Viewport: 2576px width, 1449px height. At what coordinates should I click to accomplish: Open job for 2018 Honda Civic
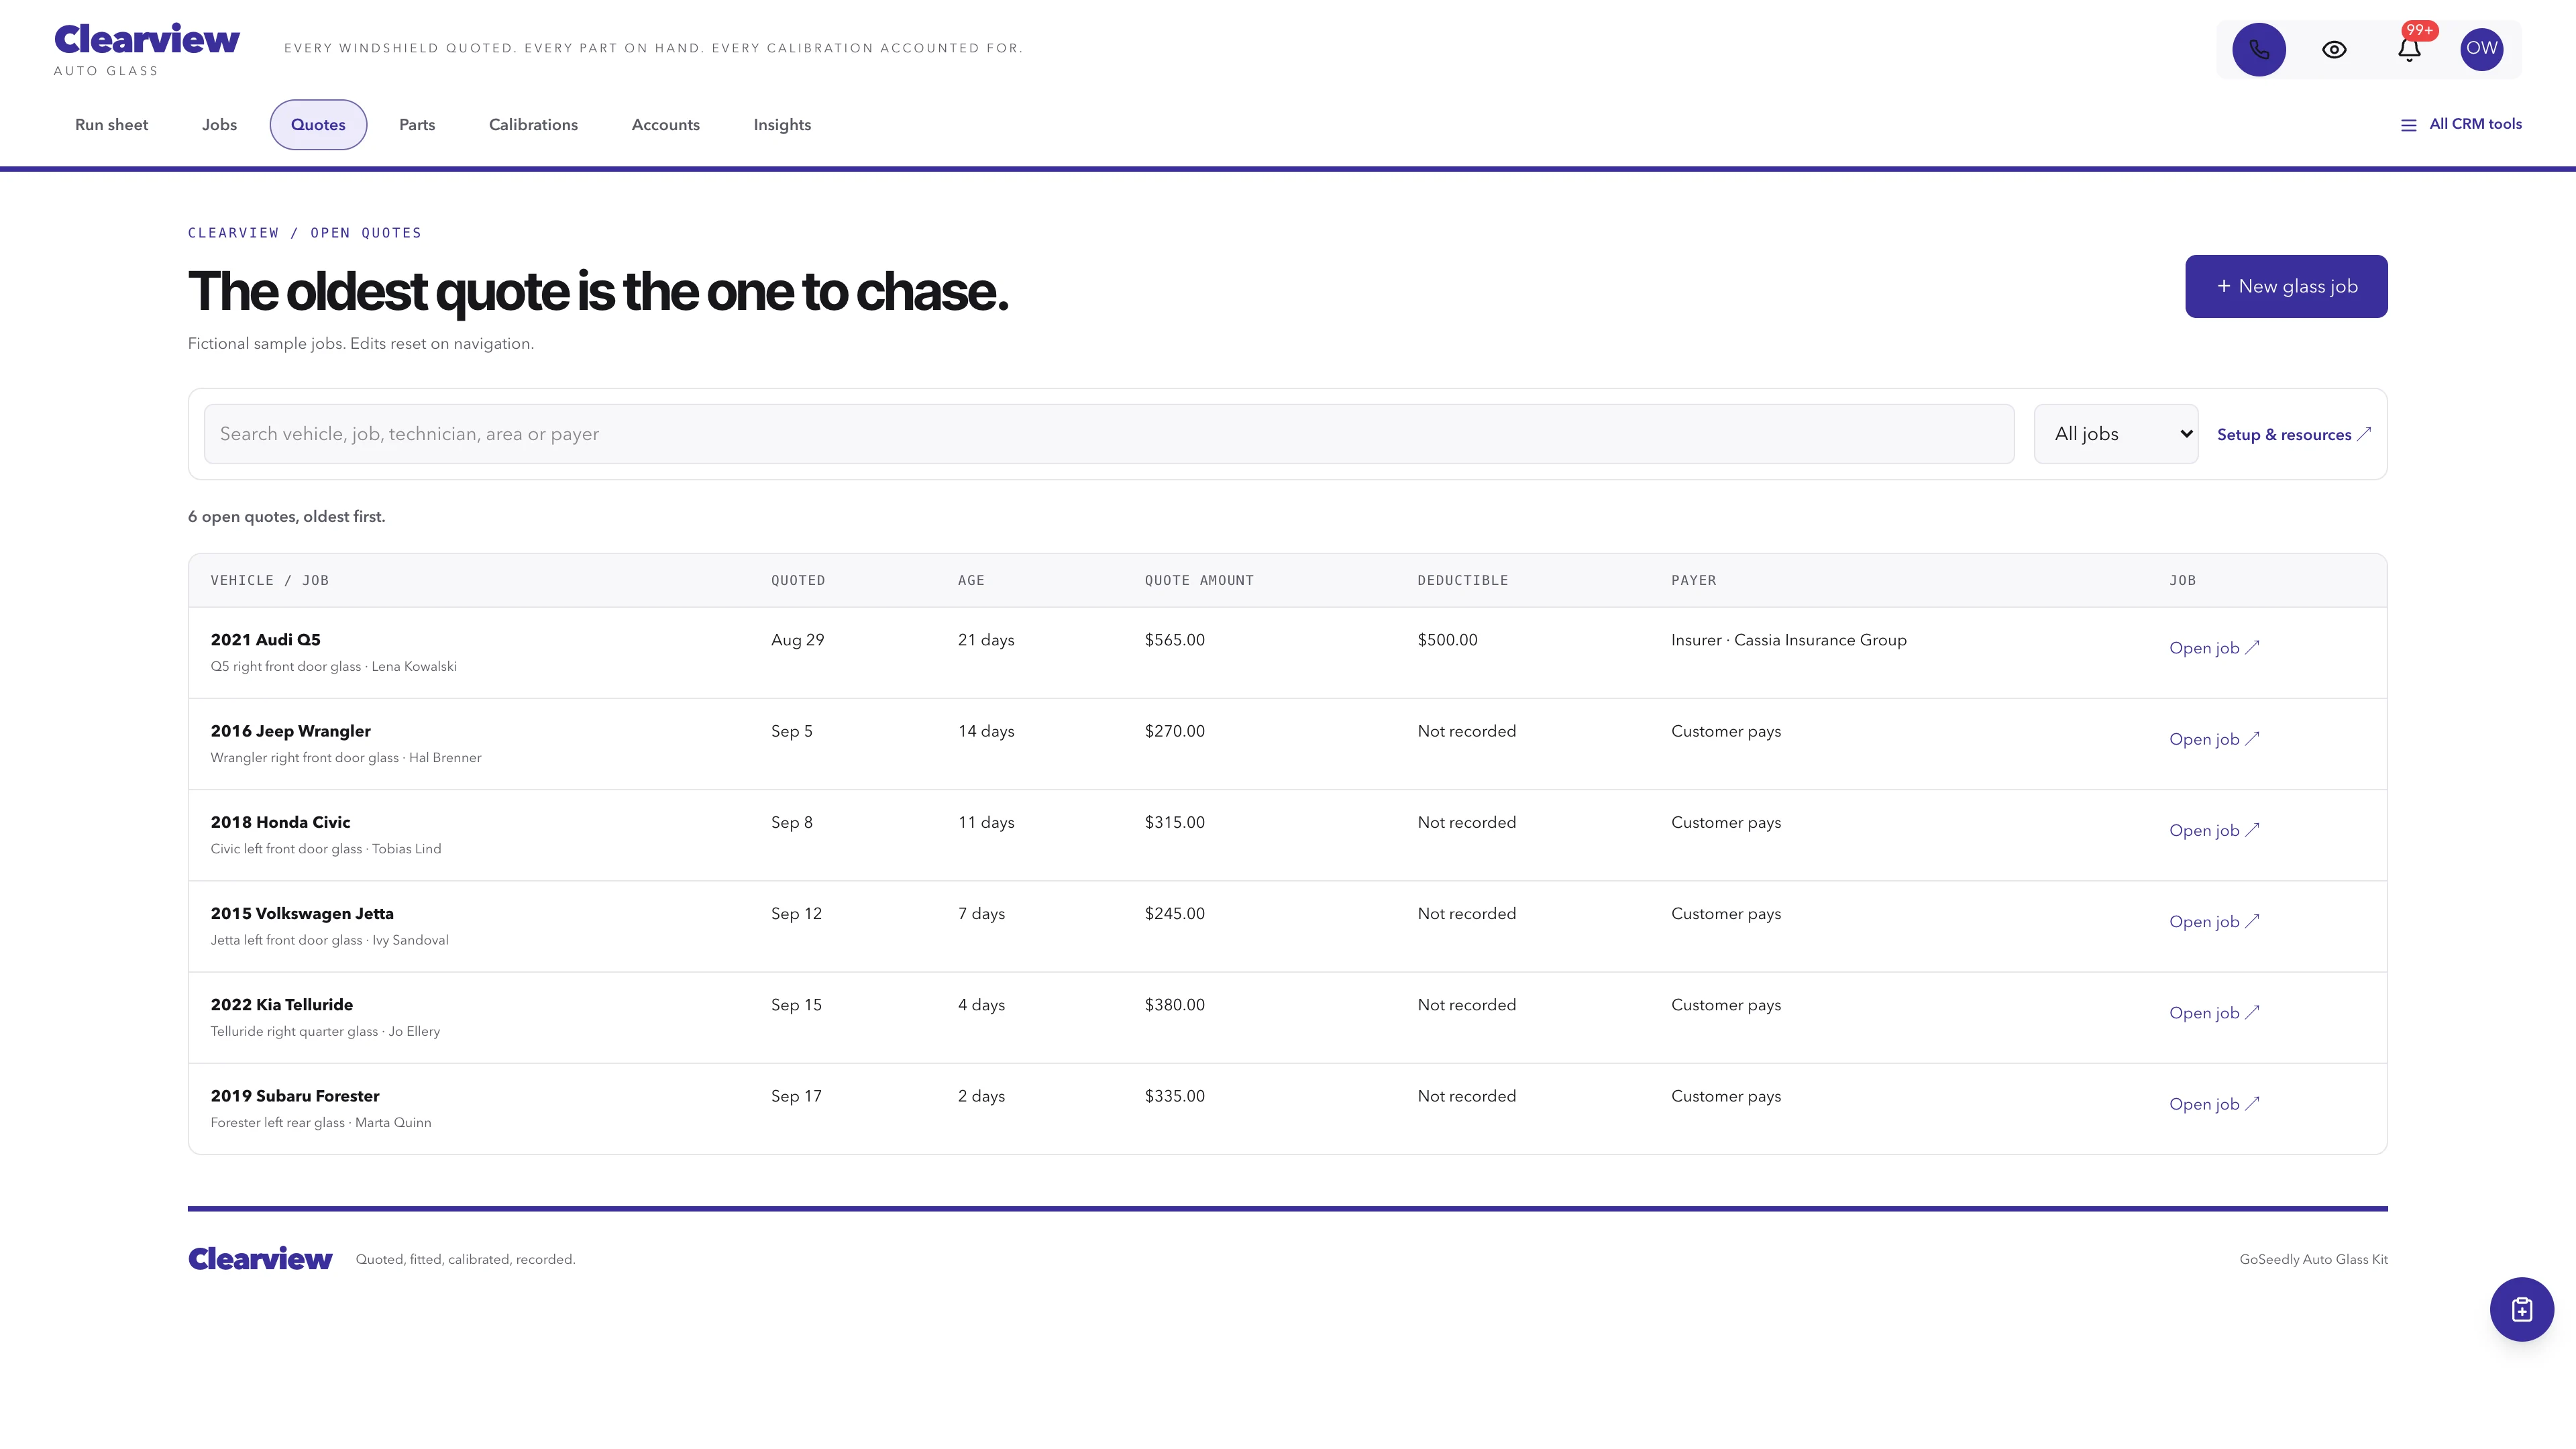pyautogui.click(x=2214, y=830)
